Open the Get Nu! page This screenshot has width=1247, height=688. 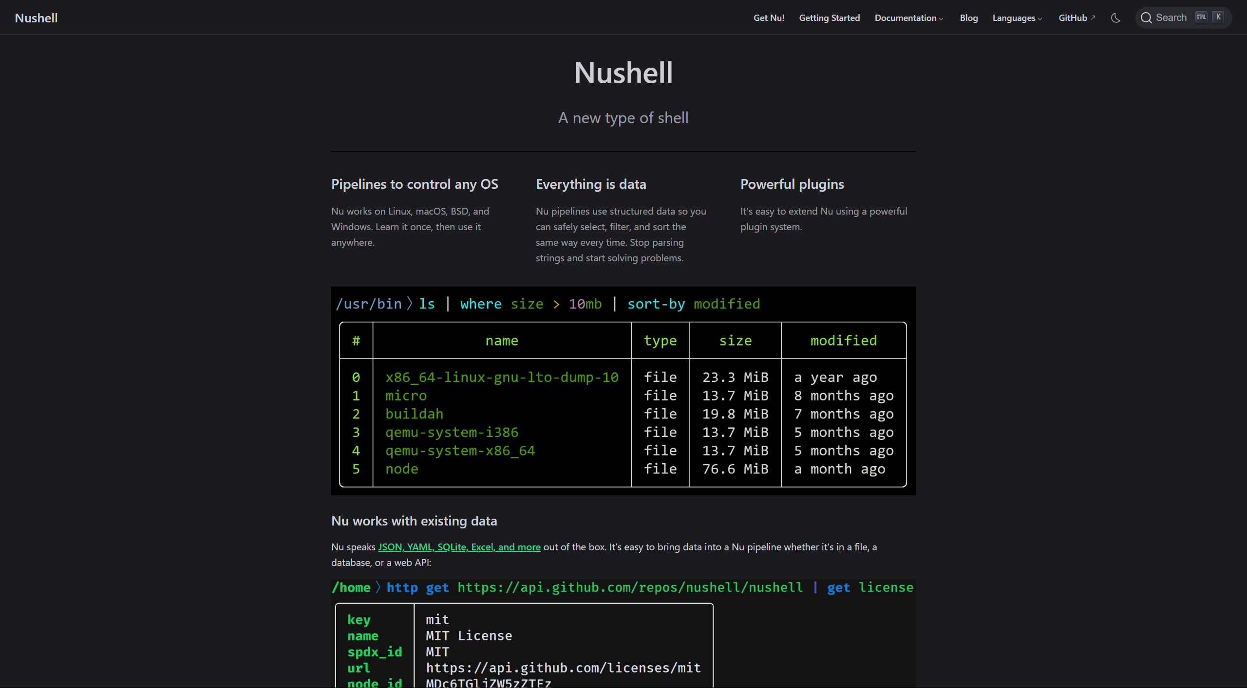[769, 18]
